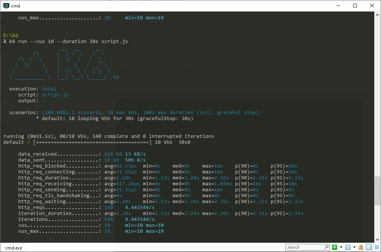The height and width of the screenshot is (252, 381).
Task: Click the lock icon in the status bar
Action: pos(361,247)
